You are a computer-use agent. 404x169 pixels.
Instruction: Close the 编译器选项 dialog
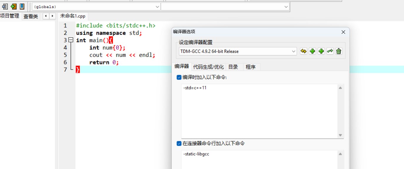[x=343, y=32]
